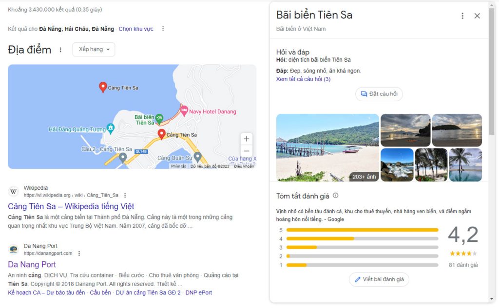Open more options in Tiên Sa panel
This screenshot has height=308, width=499.
point(462,16)
